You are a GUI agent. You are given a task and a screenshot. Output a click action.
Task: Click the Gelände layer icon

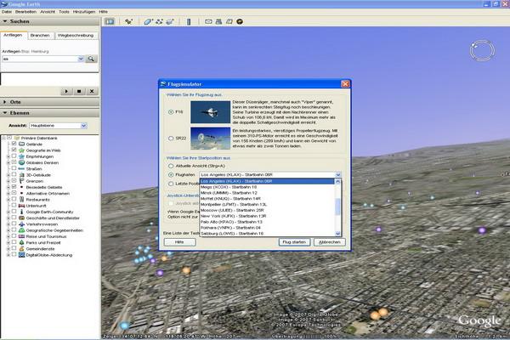pyautogui.click(x=21, y=144)
